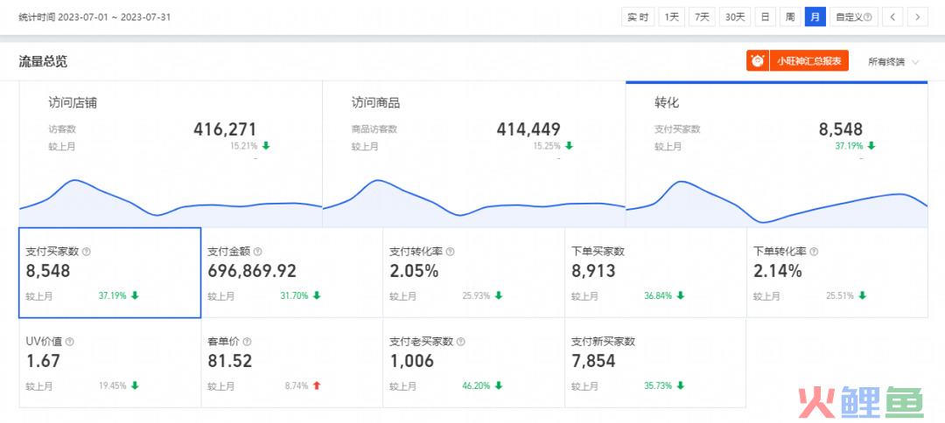Click help icon next to 支付转化率
Viewport: 945px width, 423px height.
pos(451,252)
